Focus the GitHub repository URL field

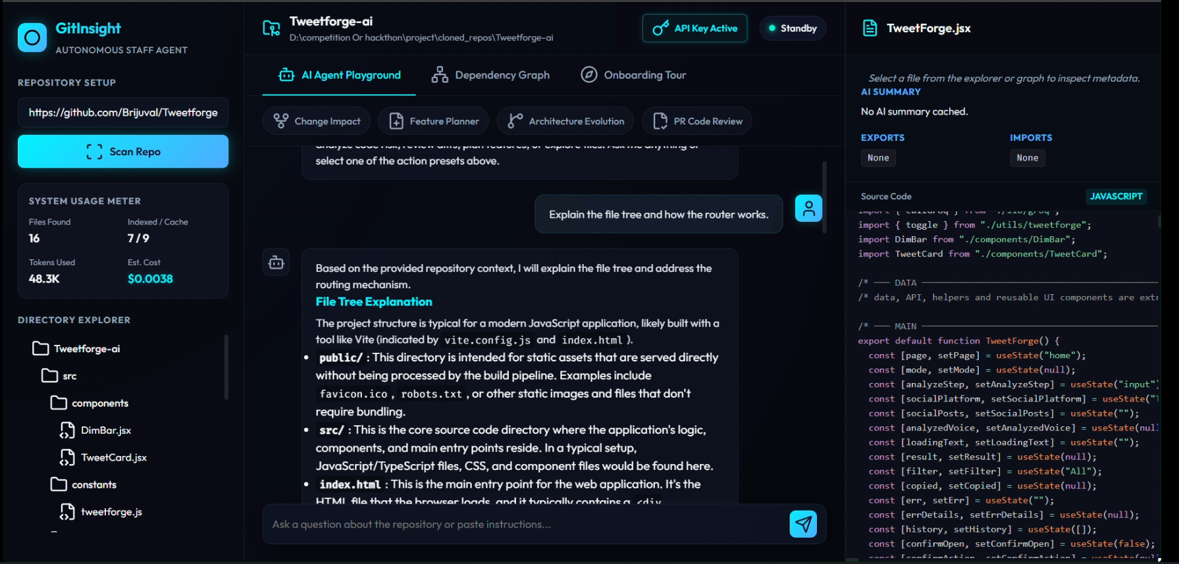point(123,113)
